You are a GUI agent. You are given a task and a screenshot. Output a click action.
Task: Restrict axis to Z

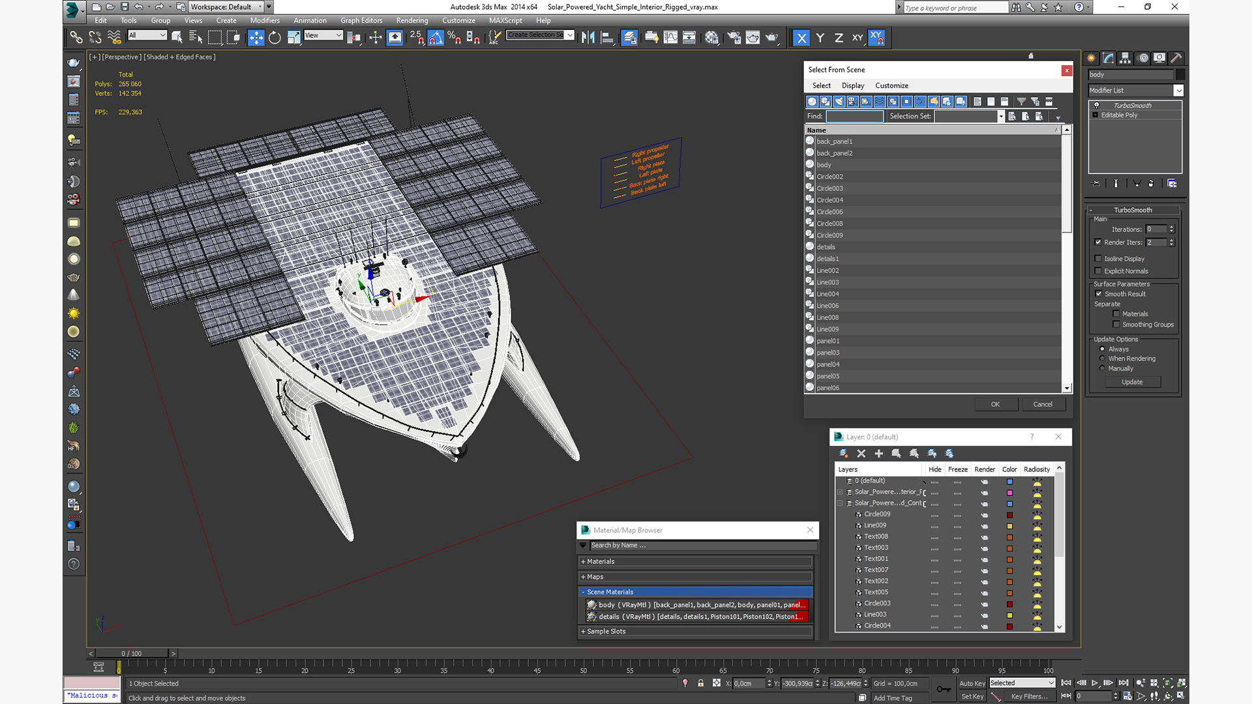839,38
